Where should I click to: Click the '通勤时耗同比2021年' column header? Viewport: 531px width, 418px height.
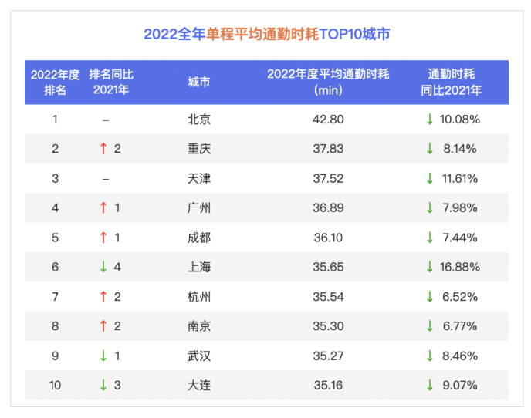tap(452, 83)
